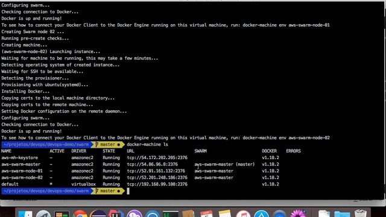Viewport: 386px width, 217px height.
Task: Click the active asterisk in default row
Action: [x=51, y=184]
